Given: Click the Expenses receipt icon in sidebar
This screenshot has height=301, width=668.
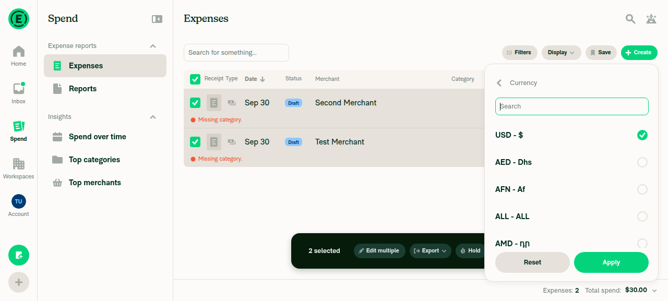Looking at the screenshot, I should (x=58, y=66).
